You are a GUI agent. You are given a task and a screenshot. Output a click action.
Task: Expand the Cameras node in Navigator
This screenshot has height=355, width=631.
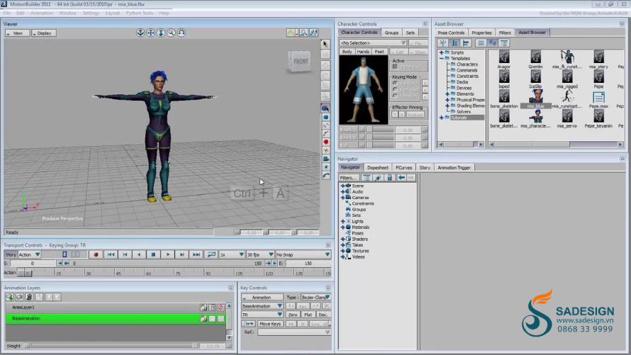coord(343,198)
